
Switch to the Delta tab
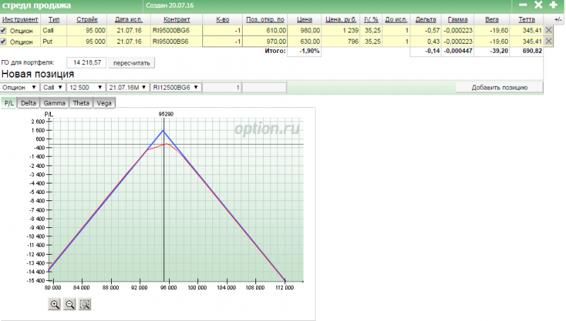tap(28, 103)
